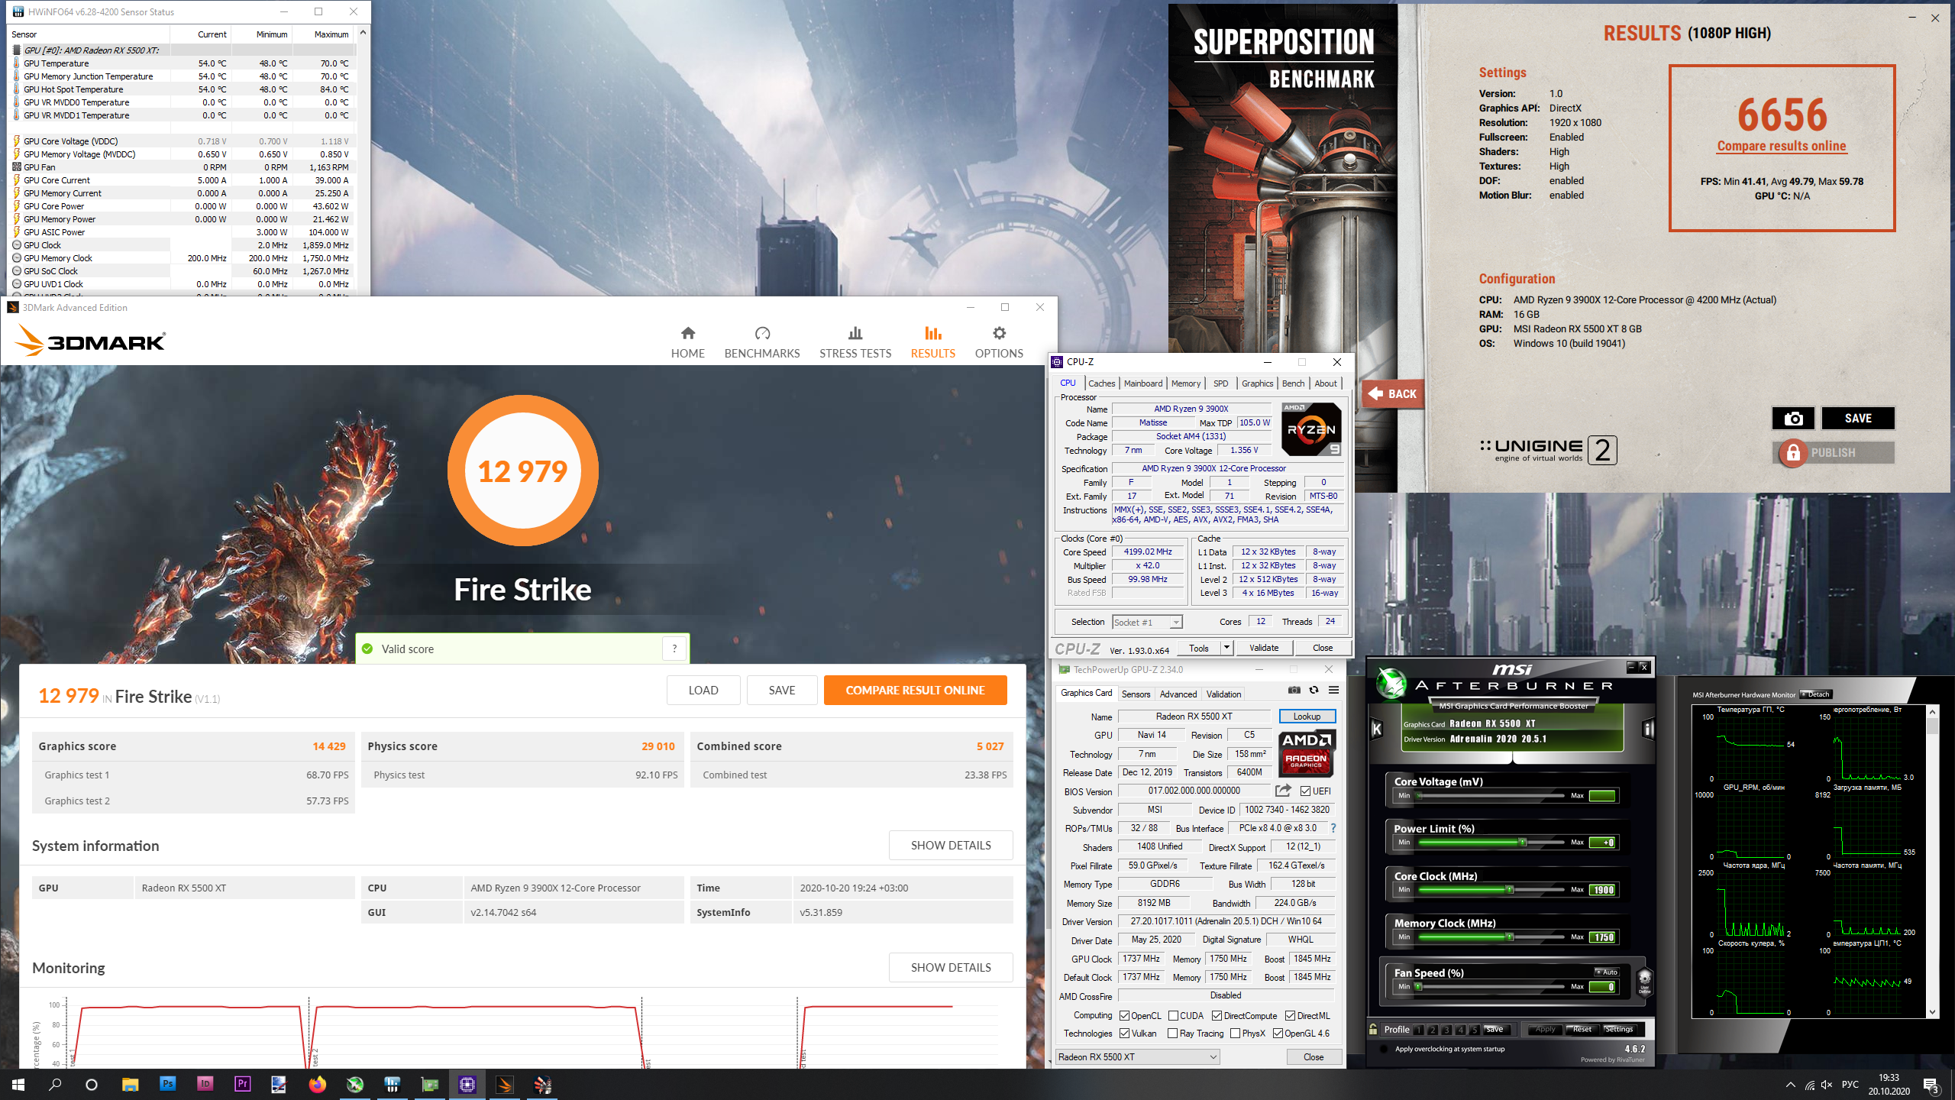The height and width of the screenshot is (1100, 1955).
Task: Toggle DirectCompute checkbox in GPU-Z
Action: click(x=1217, y=1015)
